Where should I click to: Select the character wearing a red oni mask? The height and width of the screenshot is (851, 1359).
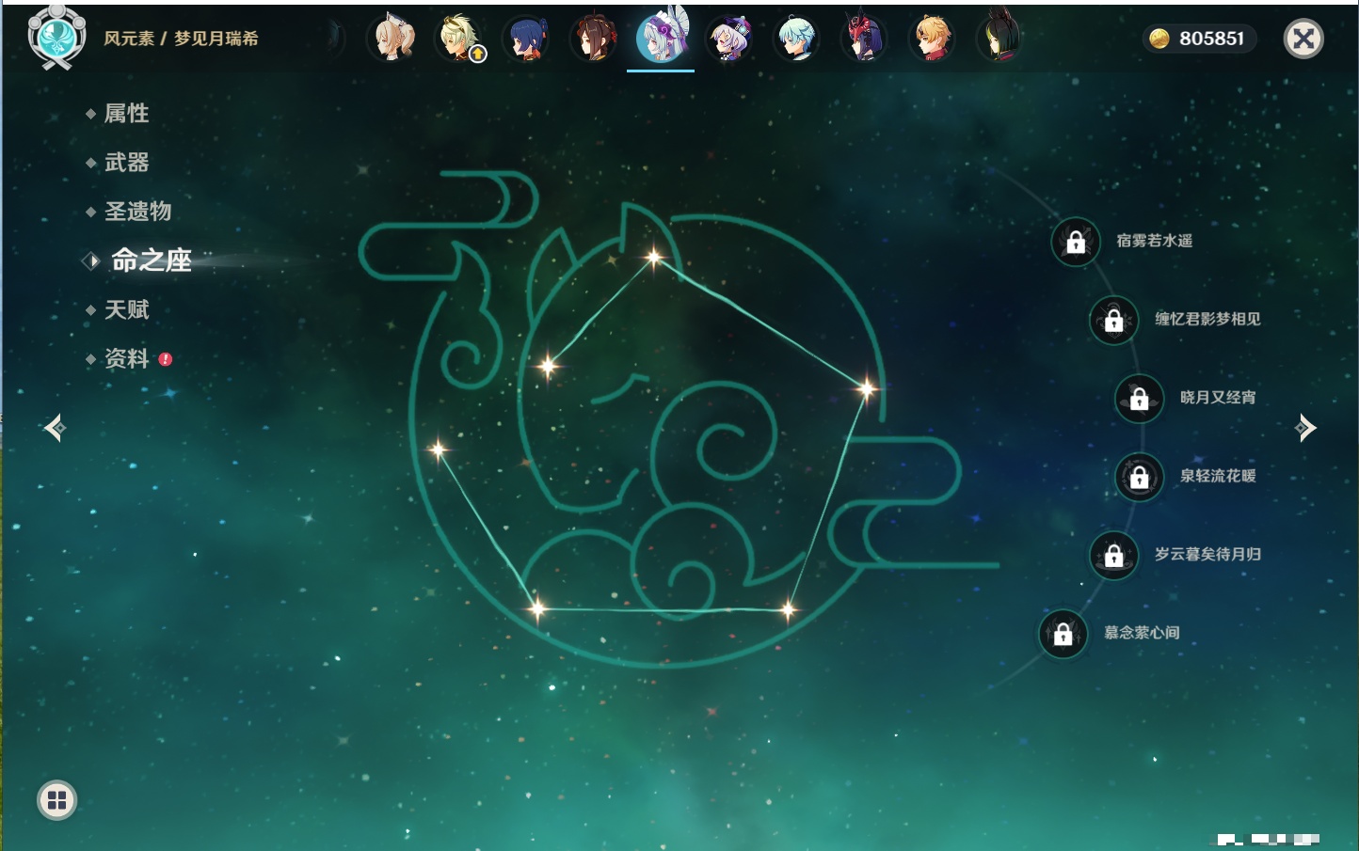click(x=864, y=39)
